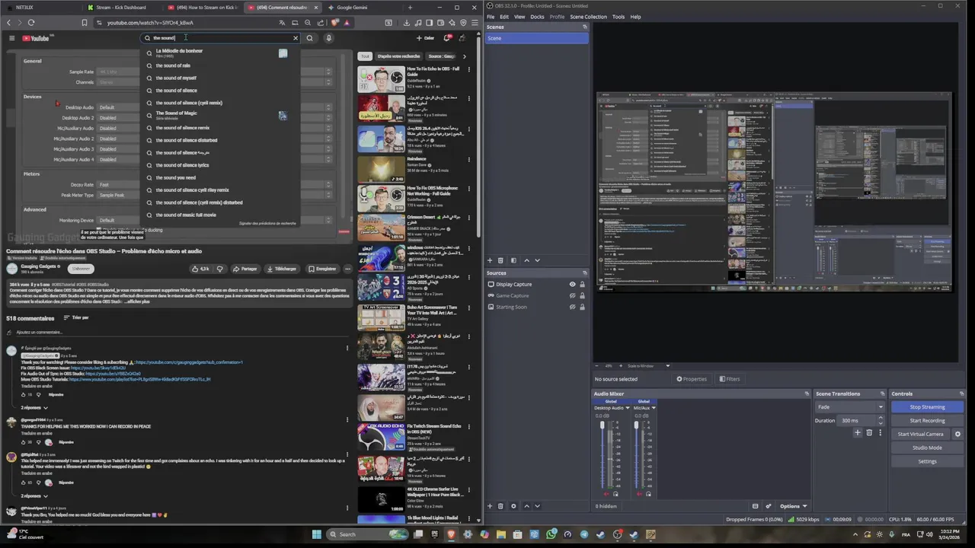This screenshot has height=548, width=975.
Task: Reload the browser page
Action: [x=31, y=23]
